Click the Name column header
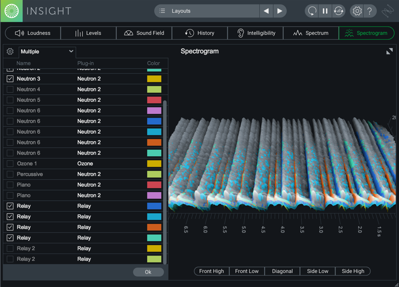The width and height of the screenshot is (399, 287). coord(23,63)
